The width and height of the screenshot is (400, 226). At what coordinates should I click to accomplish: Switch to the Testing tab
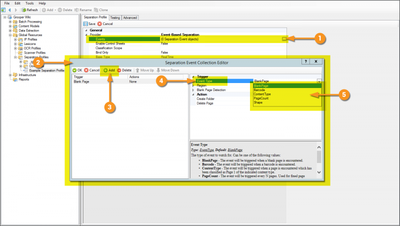click(115, 17)
